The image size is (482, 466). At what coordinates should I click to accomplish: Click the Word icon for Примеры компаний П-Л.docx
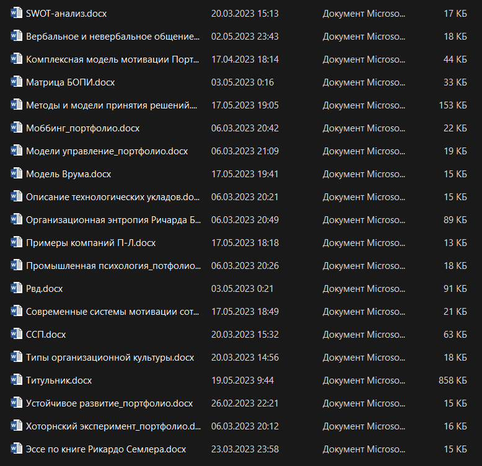coord(16,243)
